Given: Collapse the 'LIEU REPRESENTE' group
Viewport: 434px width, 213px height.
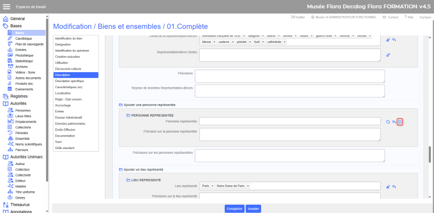Looking at the screenshot, I should tap(128, 179).
